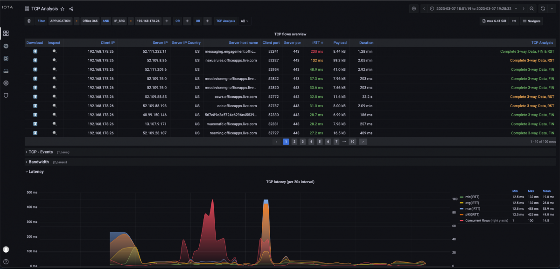Add filter after IP 192.168.178.26
Image resolution: width=560 pixels, height=269 pixels.
[167, 21]
